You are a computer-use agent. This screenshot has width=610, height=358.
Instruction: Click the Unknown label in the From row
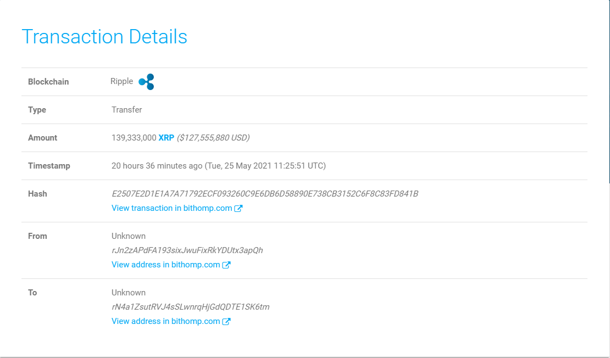(128, 236)
